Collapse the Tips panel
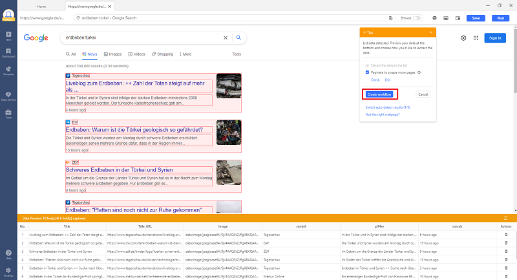The height and width of the screenshot is (280, 517). click(x=430, y=32)
